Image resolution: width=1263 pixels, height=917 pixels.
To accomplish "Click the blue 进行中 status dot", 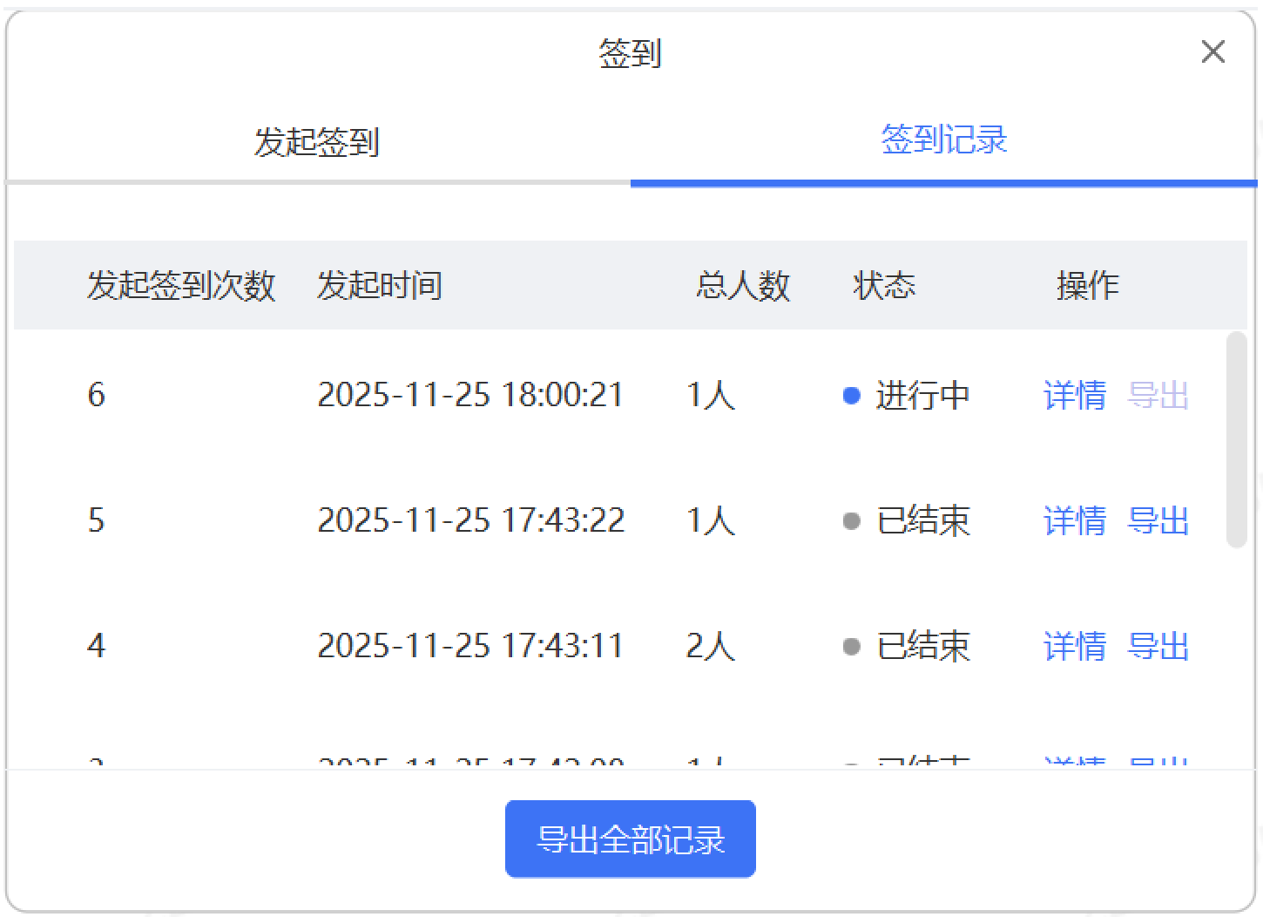I will click(852, 396).
